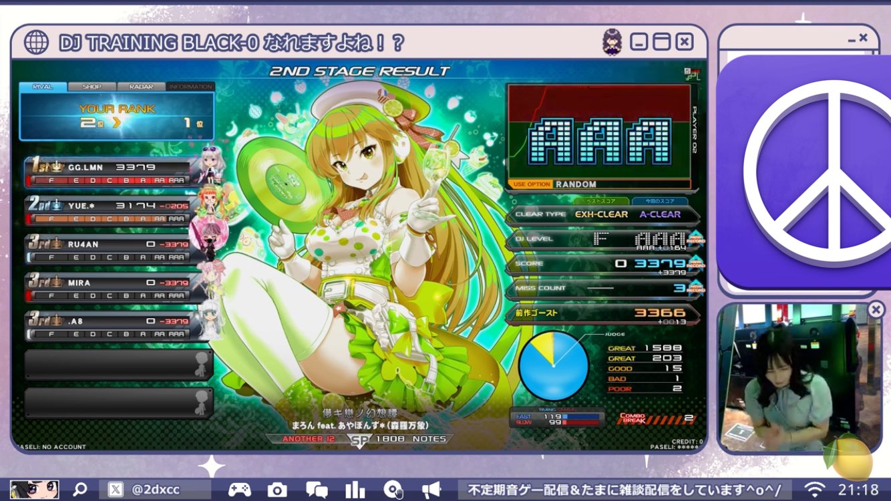Click the chibi character icon beside window controls
The height and width of the screenshot is (501, 891).
pos(612,41)
